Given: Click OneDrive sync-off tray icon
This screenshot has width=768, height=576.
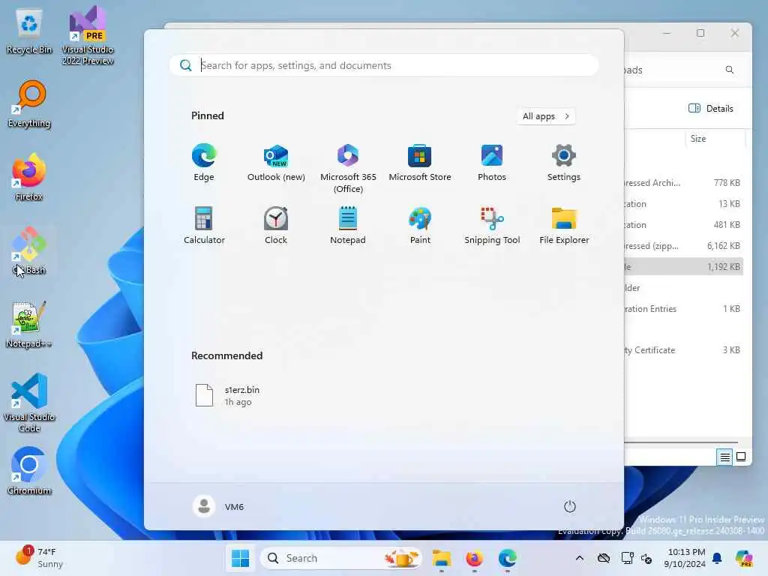Looking at the screenshot, I should click(604, 558).
